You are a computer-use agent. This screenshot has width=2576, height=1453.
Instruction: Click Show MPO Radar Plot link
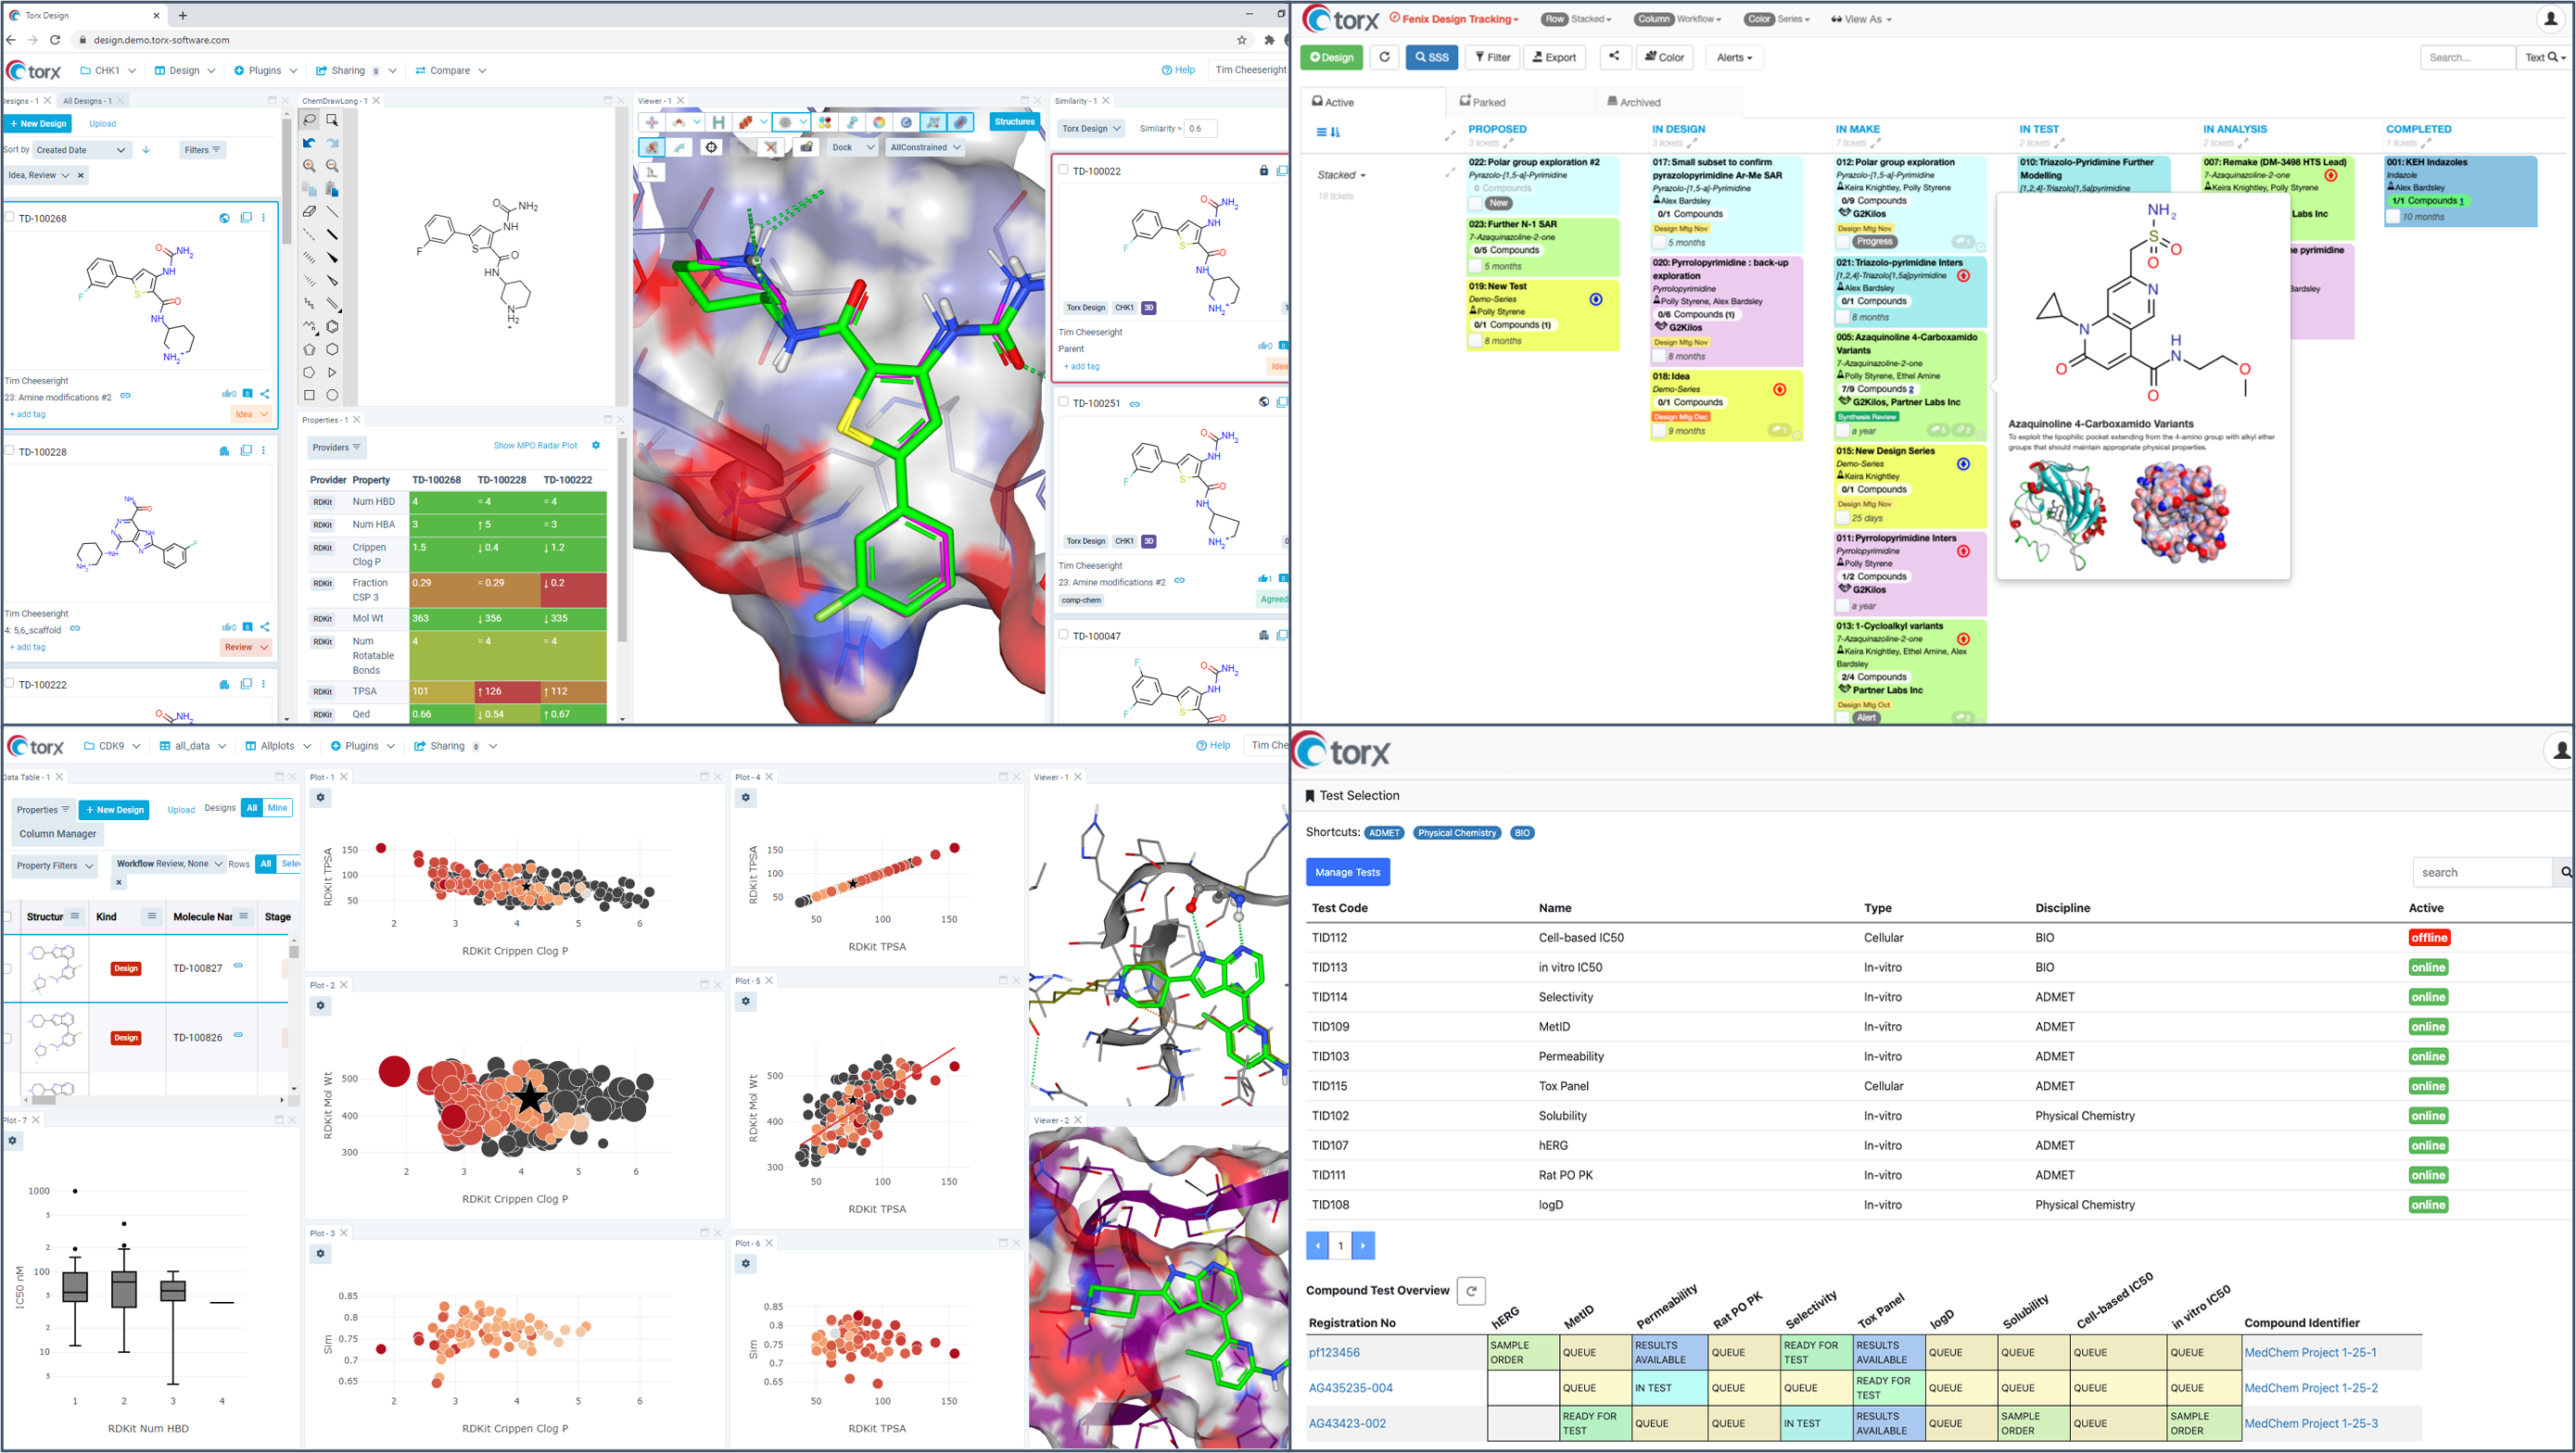point(535,446)
